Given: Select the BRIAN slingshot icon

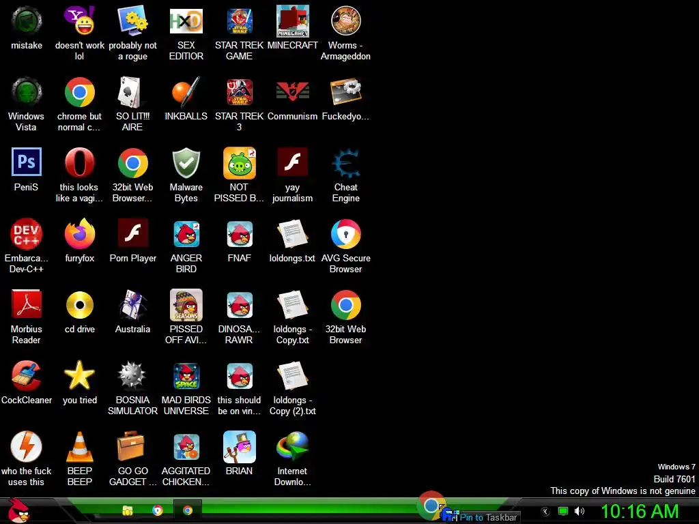Looking at the screenshot, I should tap(240, 446).
